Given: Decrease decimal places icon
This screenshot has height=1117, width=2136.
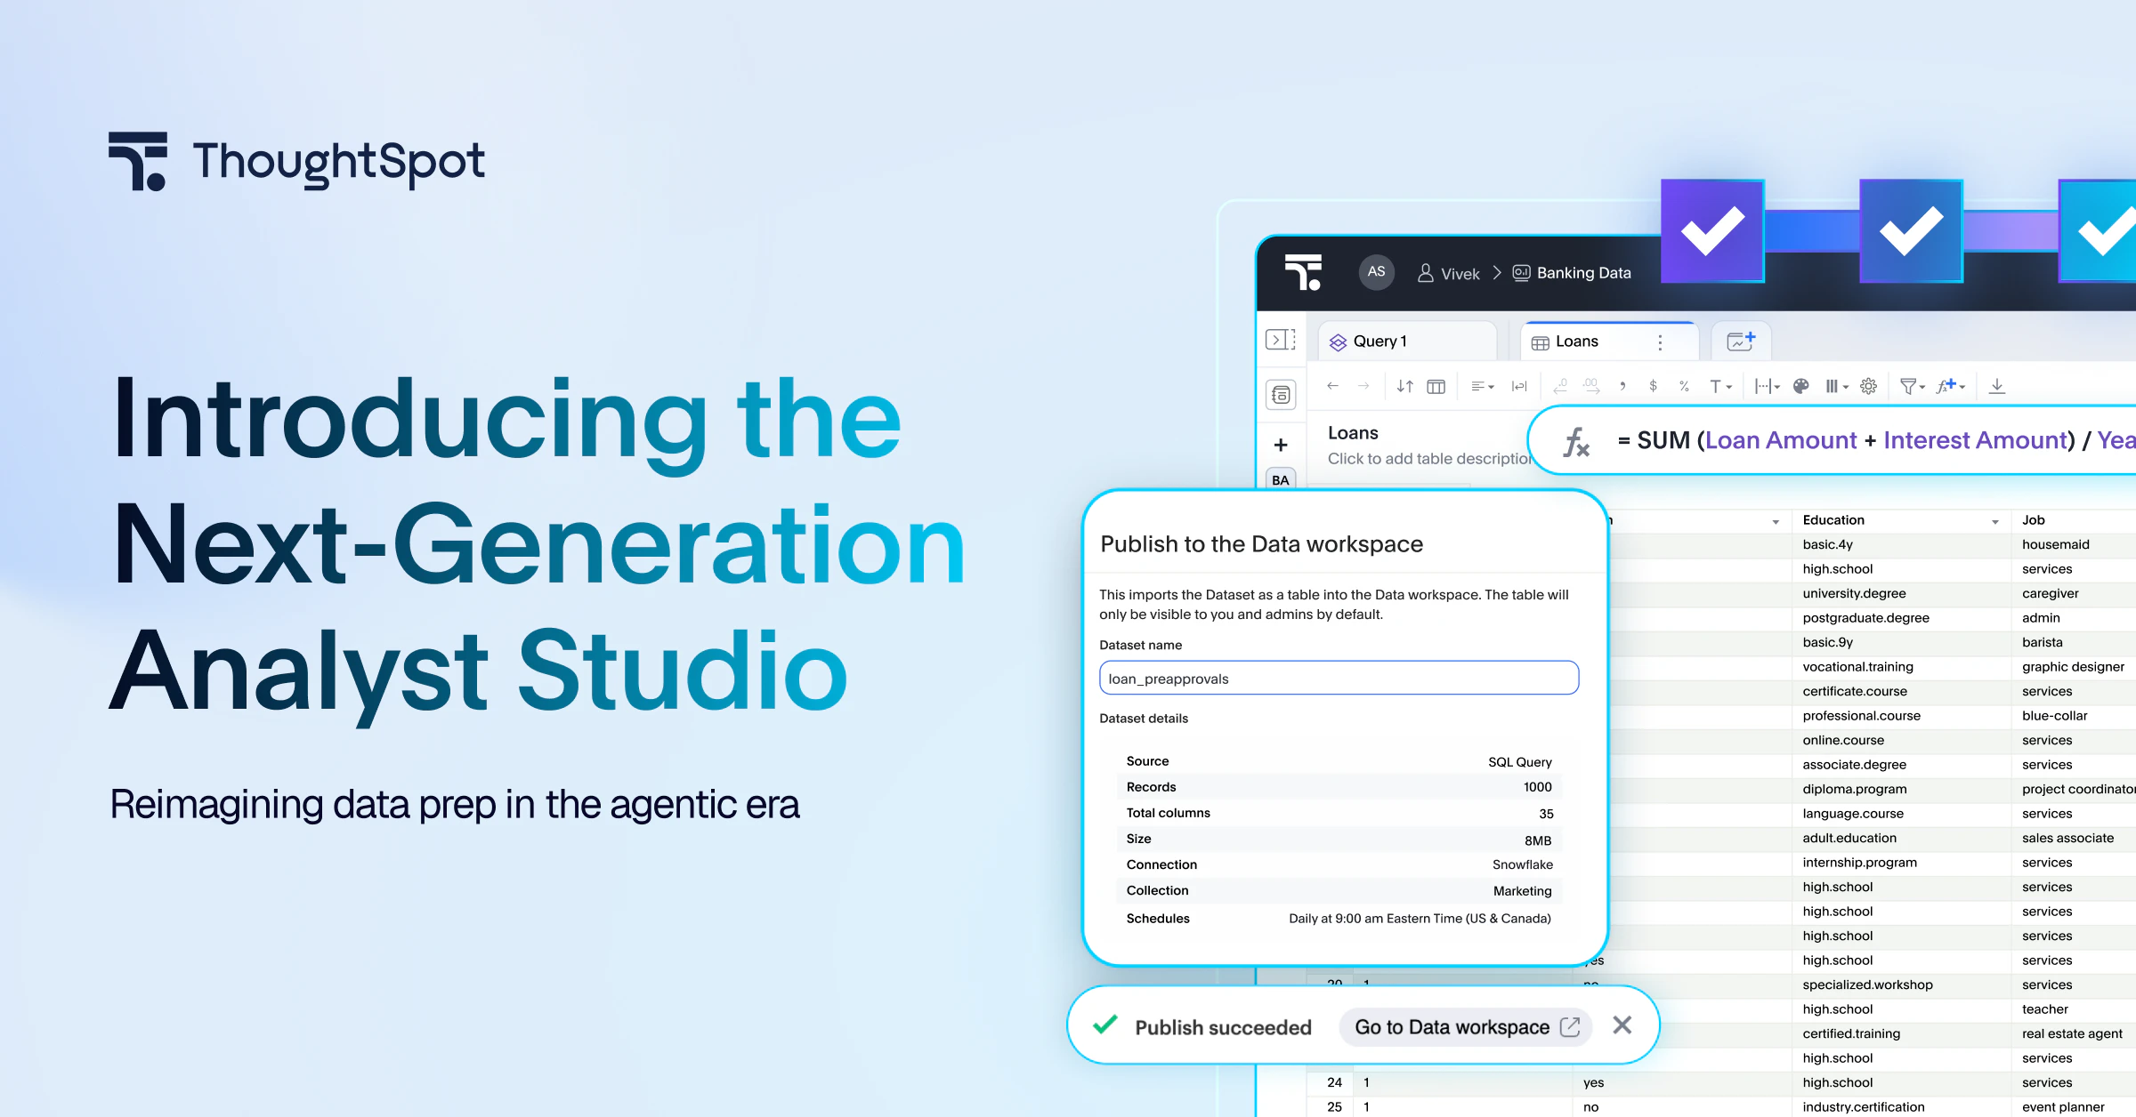Looking at the screenshot, I should point(1560,386).
